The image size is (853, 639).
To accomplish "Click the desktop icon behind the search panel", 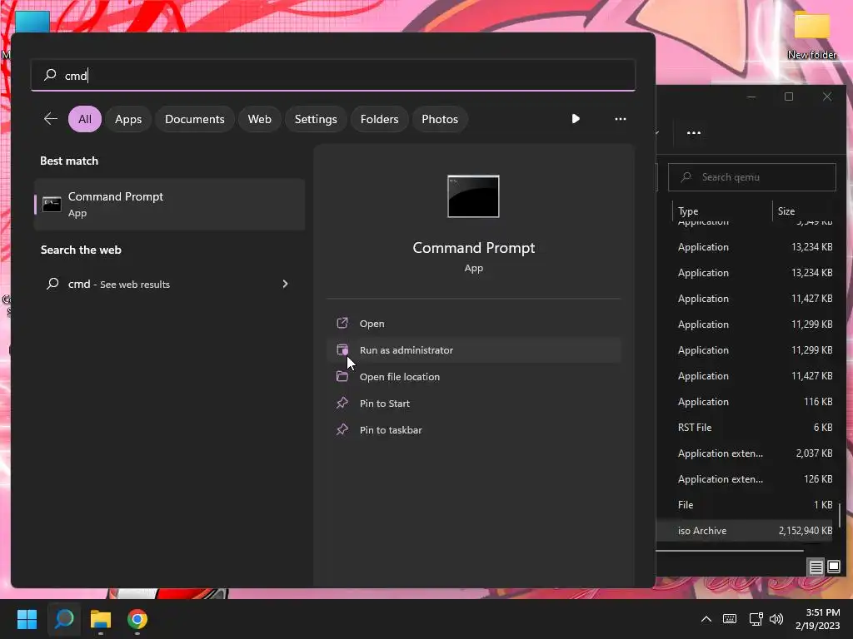I will click(32, 22).
